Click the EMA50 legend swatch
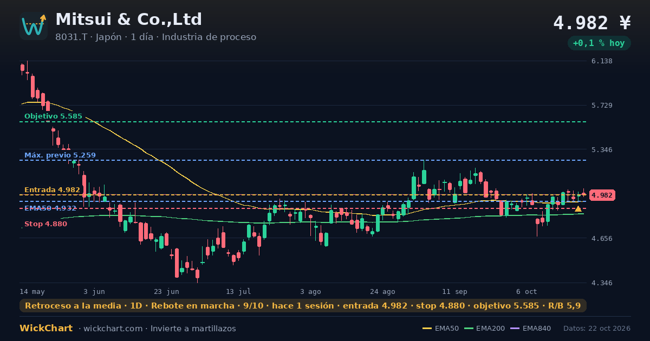 click(x=427, y=329)
